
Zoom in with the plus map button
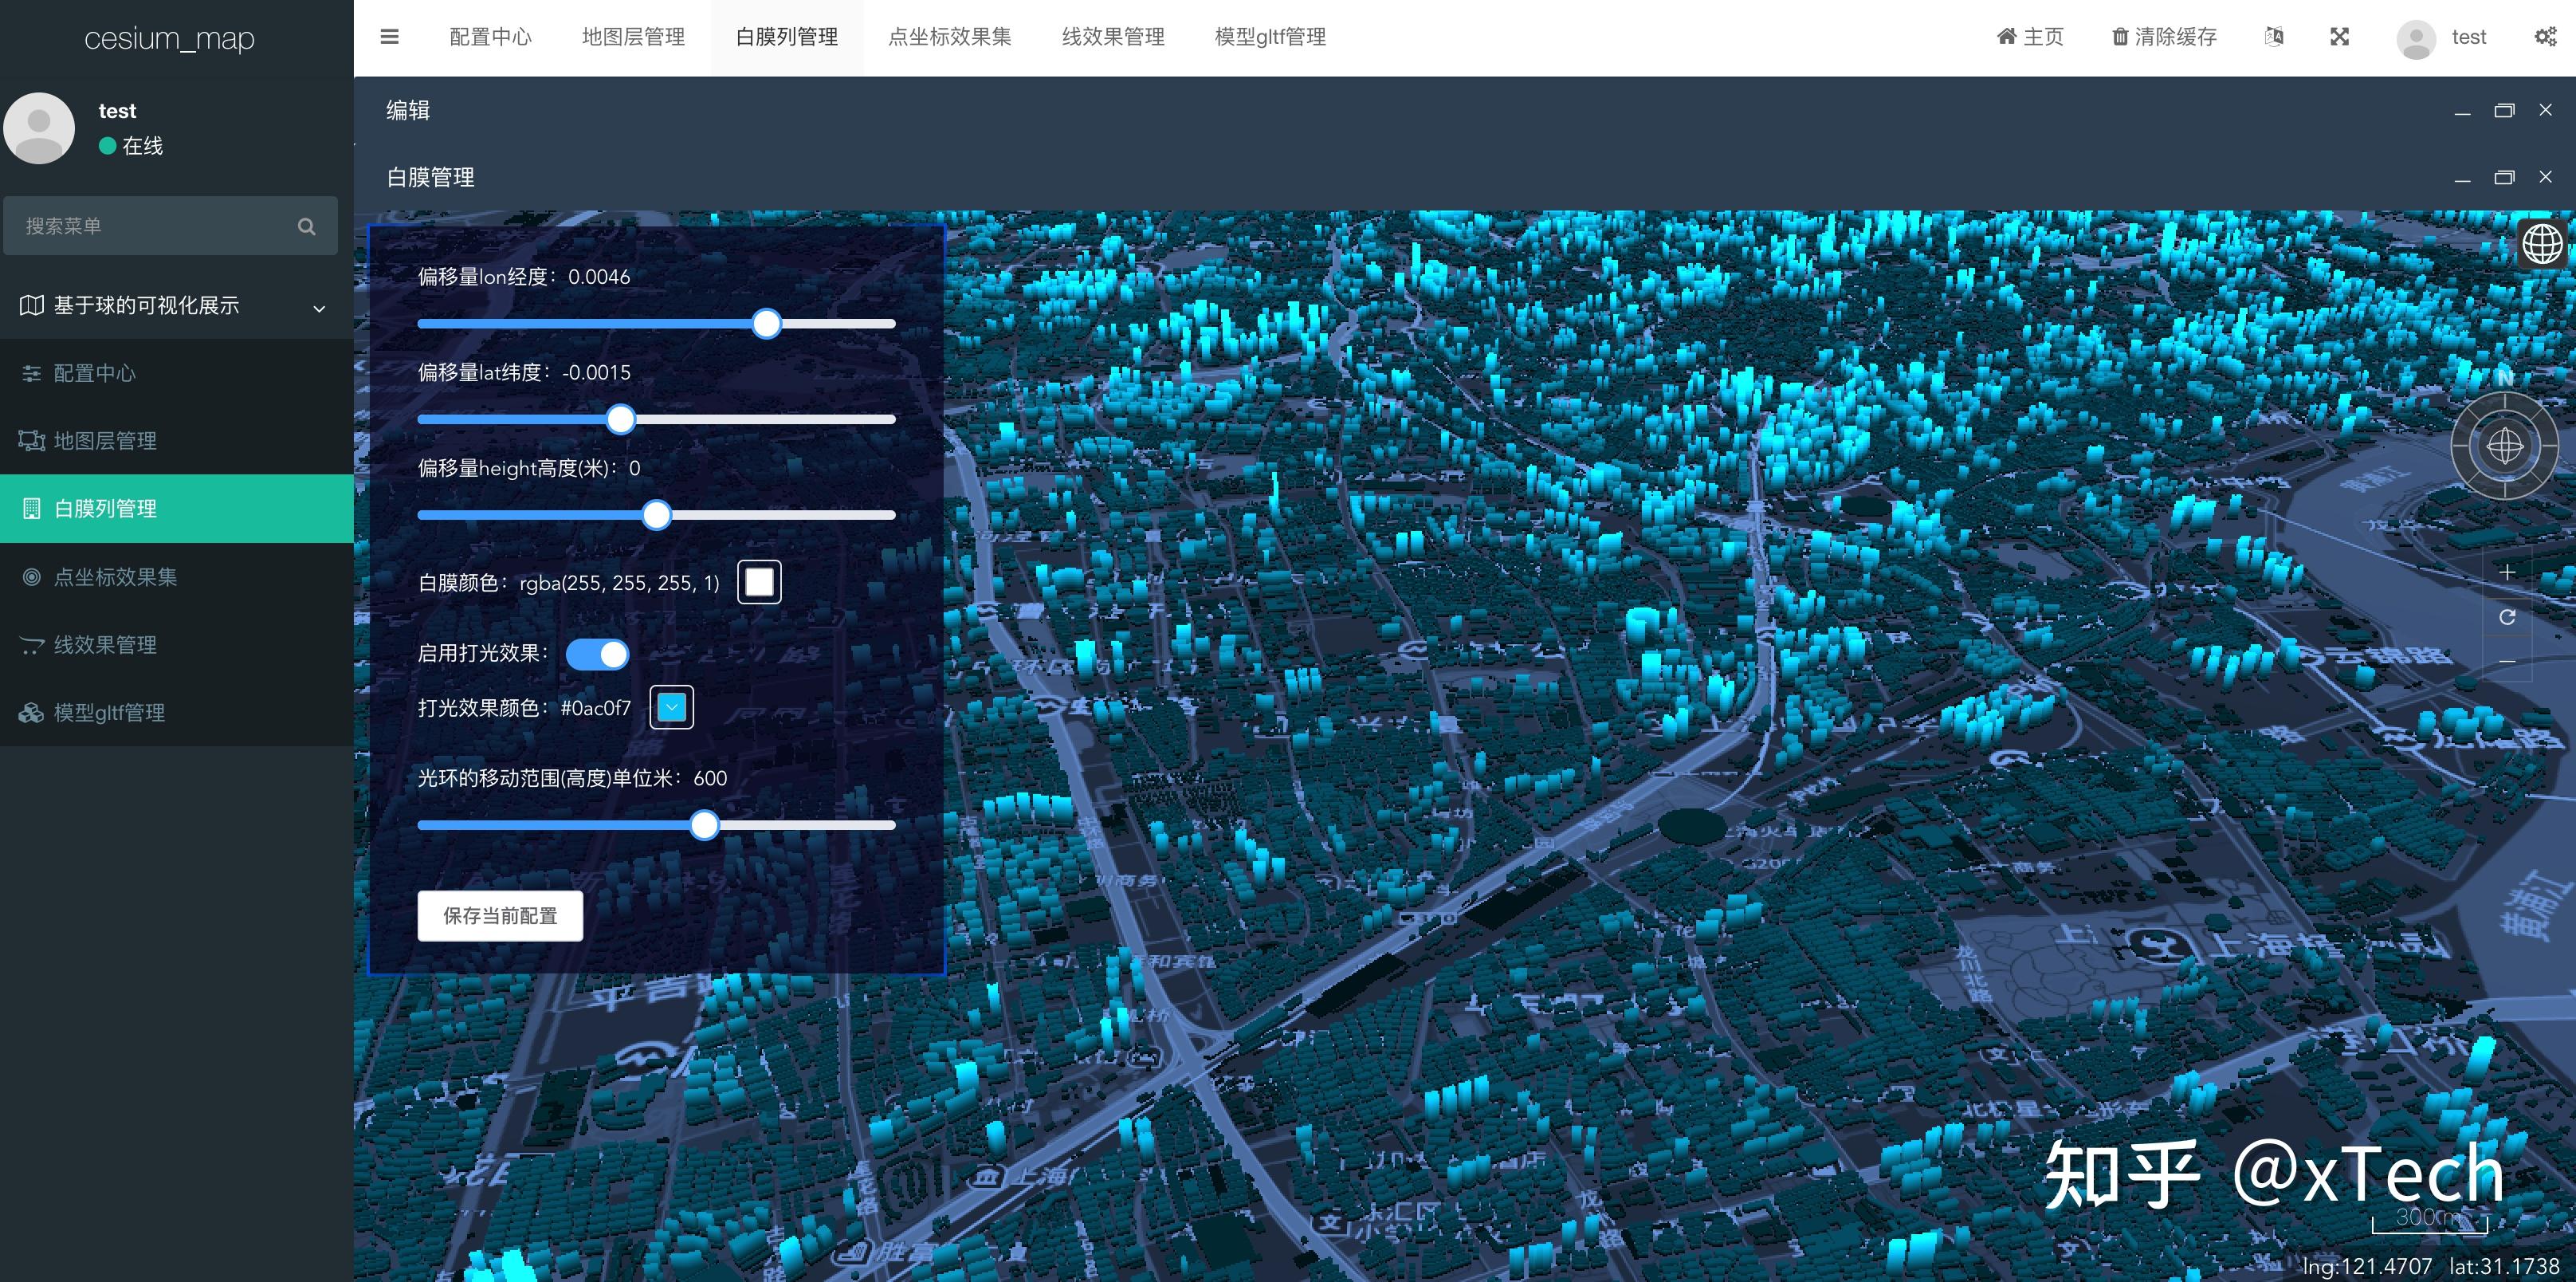(x=2507, y=572)
